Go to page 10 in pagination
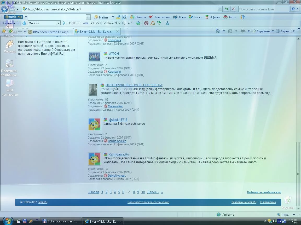Screen dimensions: 301x225 click(x=143, y=192)
